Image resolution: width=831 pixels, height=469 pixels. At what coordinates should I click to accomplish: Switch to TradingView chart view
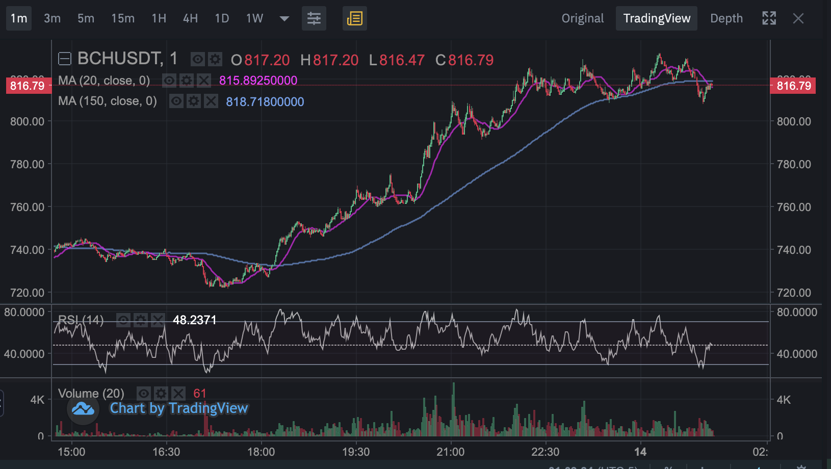click(657, 18)
